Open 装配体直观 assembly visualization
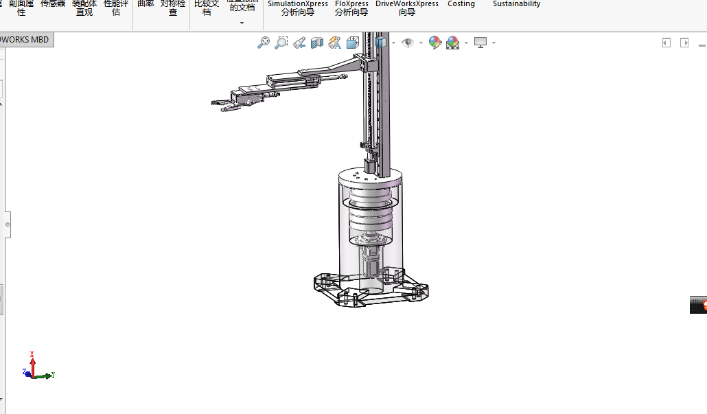The height and width of the screenshot is (414, 707). pos(84,8)
